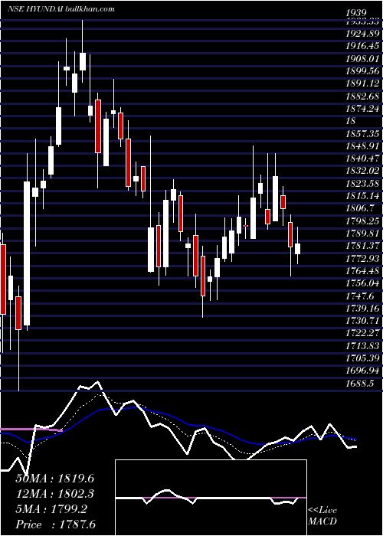
Task: Click the 1891.12 price axis label
Action: click(363, 83)
